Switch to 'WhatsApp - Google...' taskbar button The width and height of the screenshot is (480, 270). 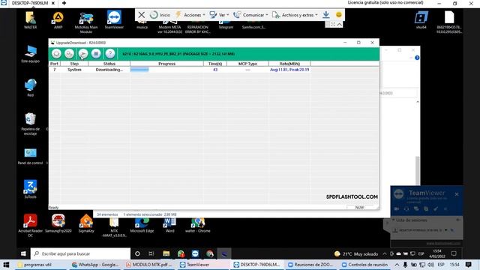(x=95, y=265)
